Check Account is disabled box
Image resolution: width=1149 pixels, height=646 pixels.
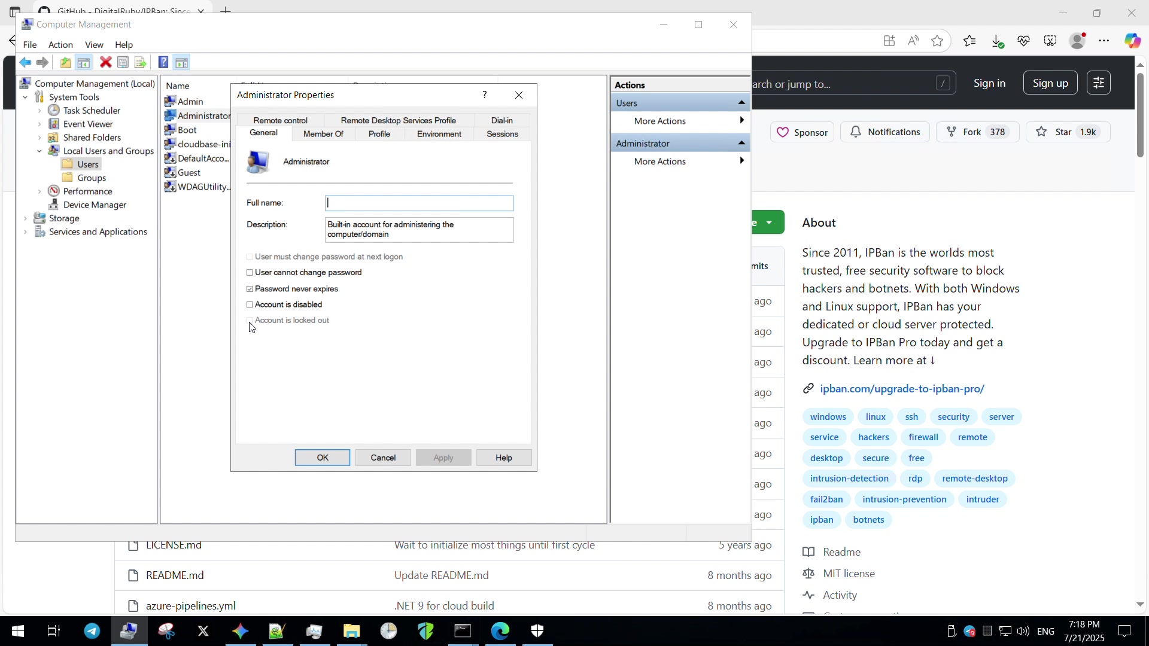pyautogui.click(x=250, y=305)
